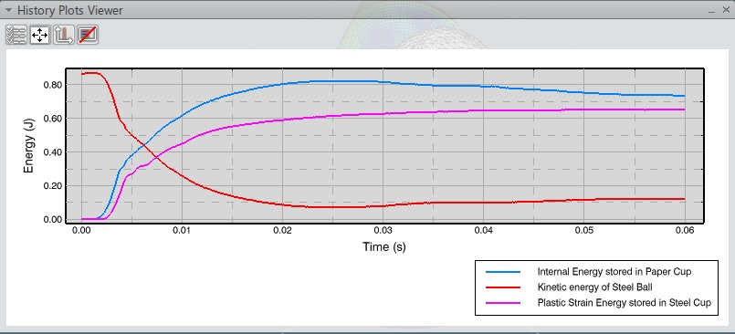The width and height of the screenshot is (735, 334).
Task: Click the blue Paper Cup legend line
Action: [503, 272]
